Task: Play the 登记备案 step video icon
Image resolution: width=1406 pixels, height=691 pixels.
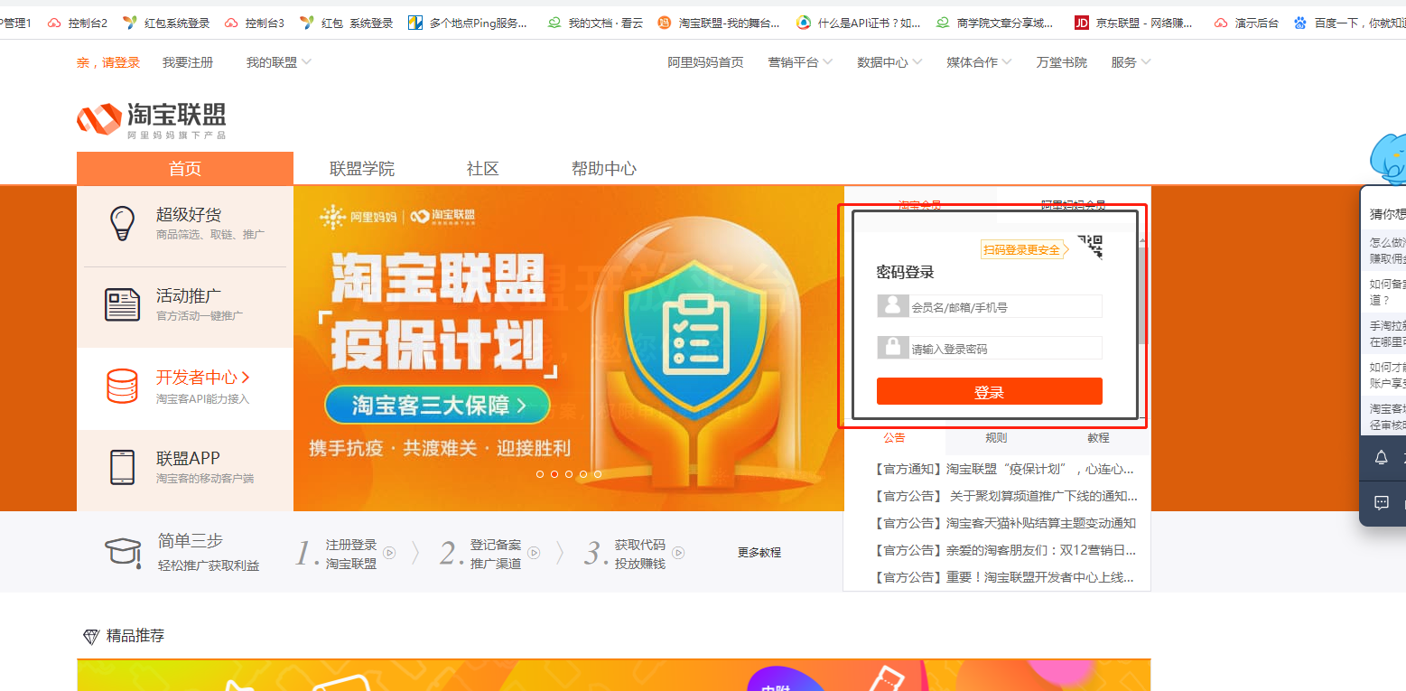Action: [534, 552]
